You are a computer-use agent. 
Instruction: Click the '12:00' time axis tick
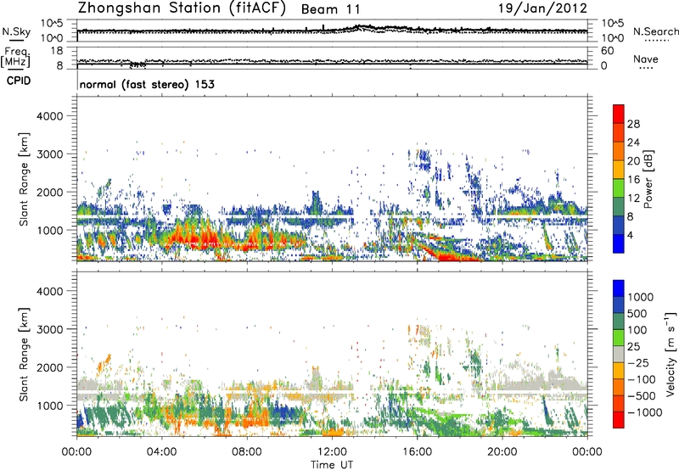tap(332, 452)
